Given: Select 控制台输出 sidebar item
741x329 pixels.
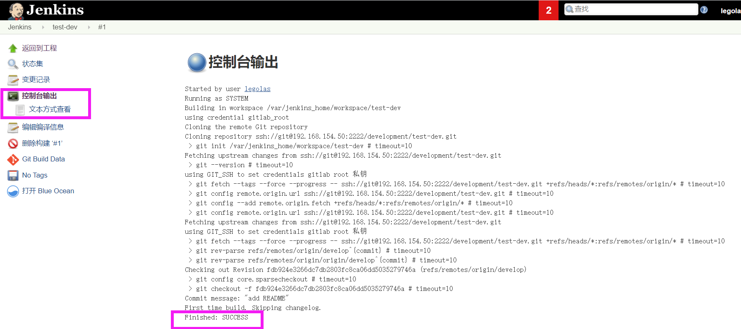Looking at the screenshot, I should [x=39, y=96].
